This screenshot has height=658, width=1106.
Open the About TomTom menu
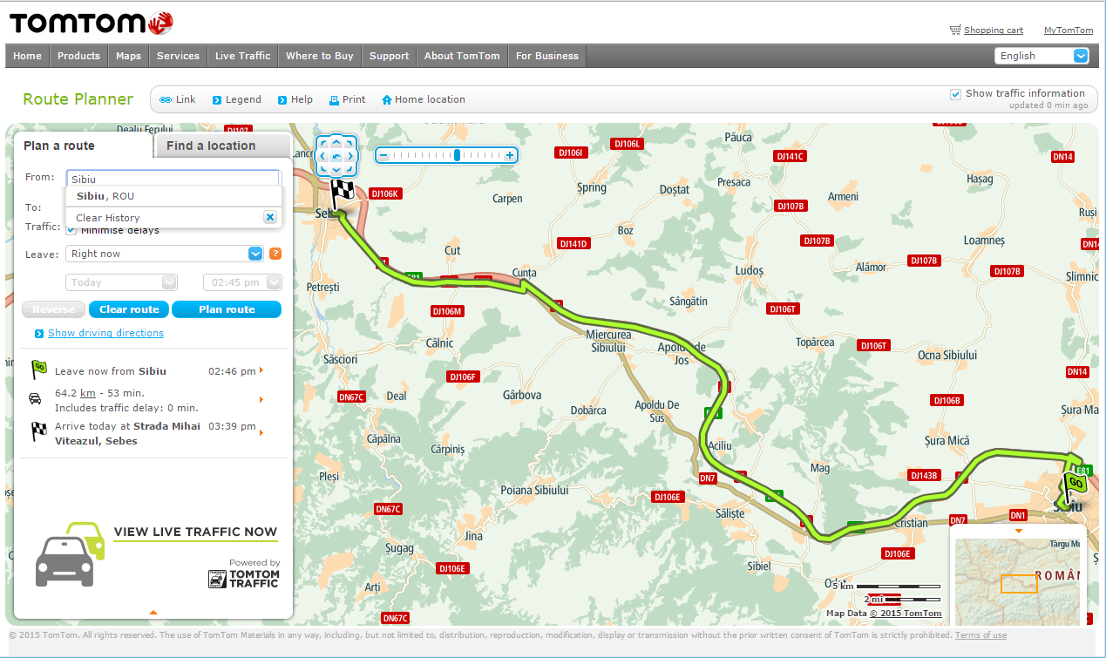tap(462, 56)
